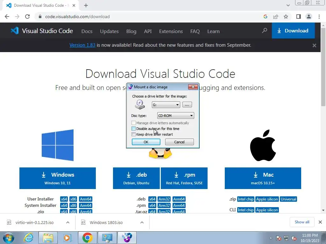This screenshot has height=244, width=326.
Task: Browse drive with the ellipsis button
Action: [187, 105]
